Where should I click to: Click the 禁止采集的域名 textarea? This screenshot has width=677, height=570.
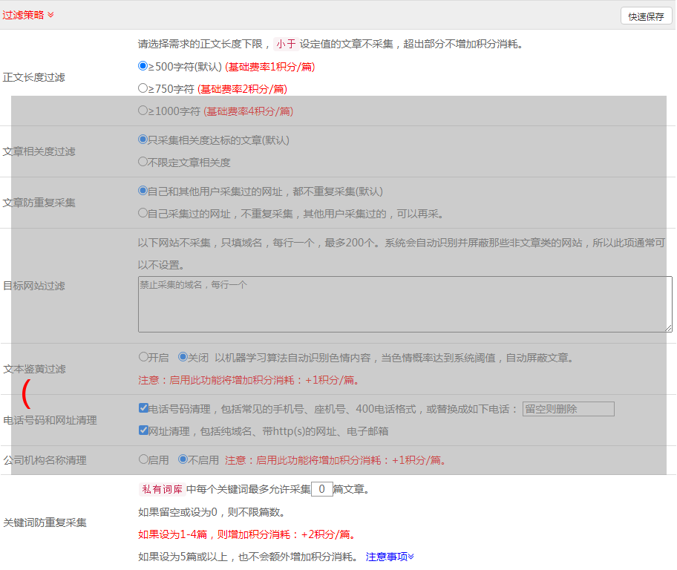[405, 304]
